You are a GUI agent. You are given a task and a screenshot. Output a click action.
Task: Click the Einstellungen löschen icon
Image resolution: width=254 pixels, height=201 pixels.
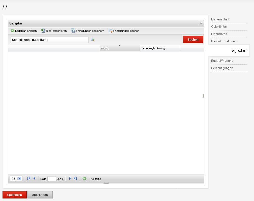tap(110, 31)
